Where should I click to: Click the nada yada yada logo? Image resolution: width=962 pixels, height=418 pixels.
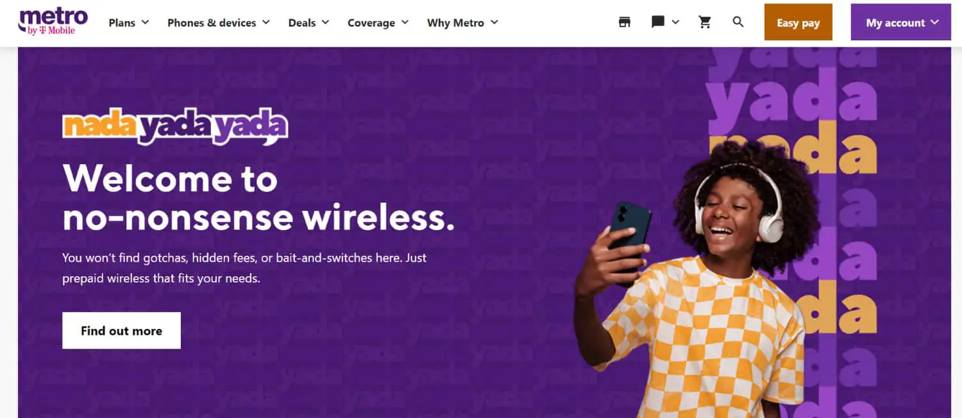point(175,127)
